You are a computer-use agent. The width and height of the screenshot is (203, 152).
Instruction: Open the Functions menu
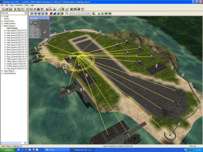tap(19, 5)
